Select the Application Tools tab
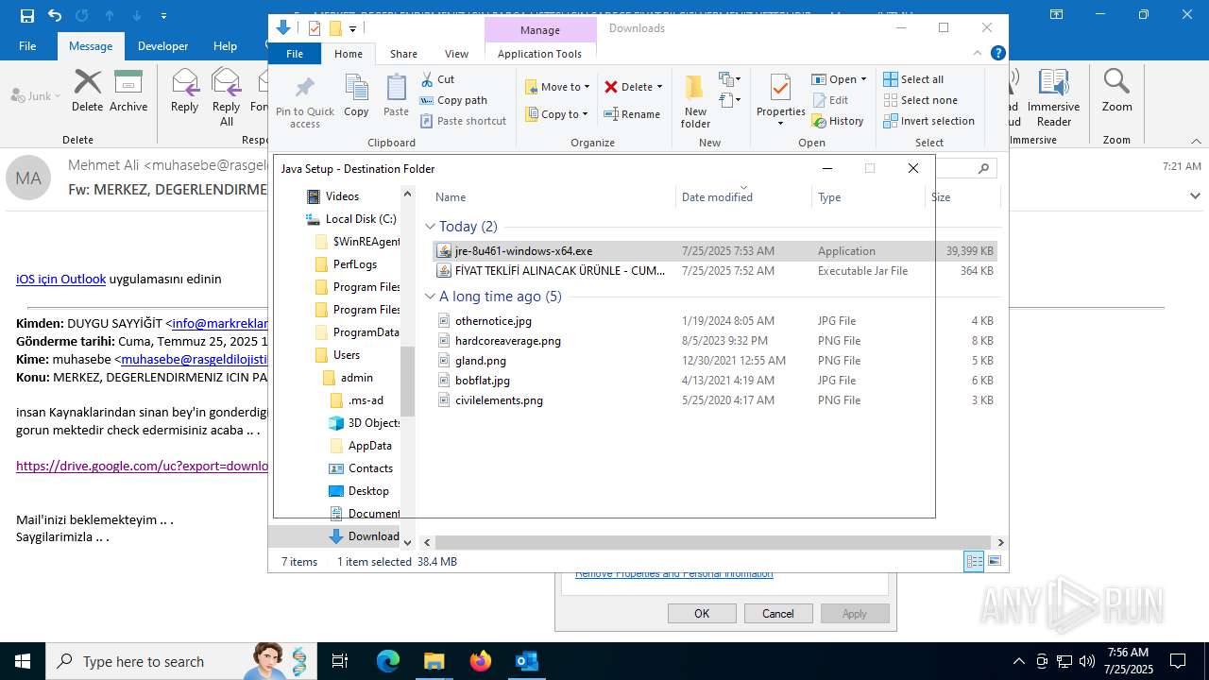This screenshot has height=680, width=1209. (x=539, y=54)
